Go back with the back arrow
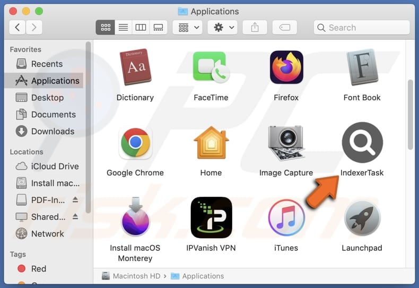Image resolution: width=419 pixels, height=288 pixels. click(18, 27)
